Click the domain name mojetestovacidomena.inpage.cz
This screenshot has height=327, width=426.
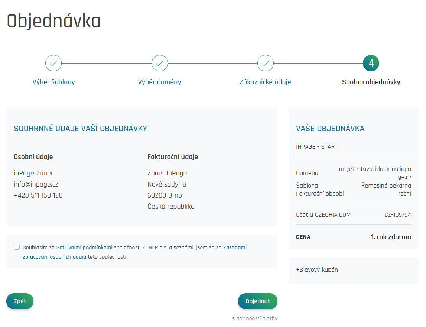tap(375, 173)
